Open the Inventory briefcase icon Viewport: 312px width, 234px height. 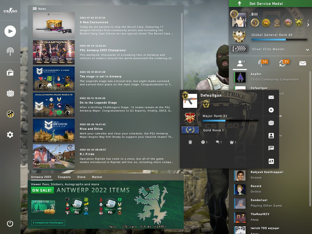(x=10, y=73)
